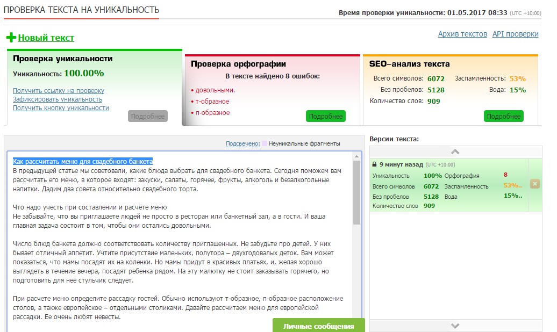Click green 'Подробнее' button in SEO-анализ panel
Screen dimensions: 557x332
click(503, 116)
